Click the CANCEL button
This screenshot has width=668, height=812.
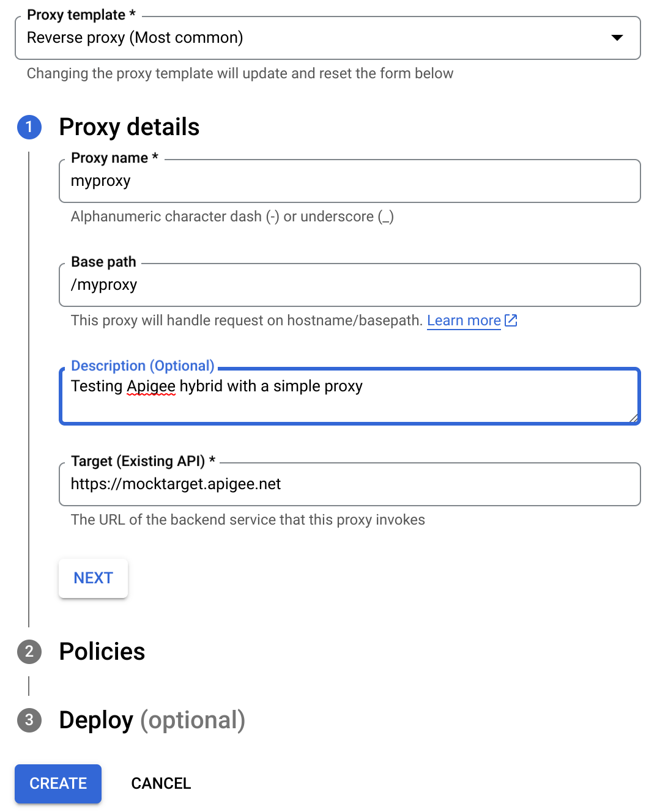point(161,784)
